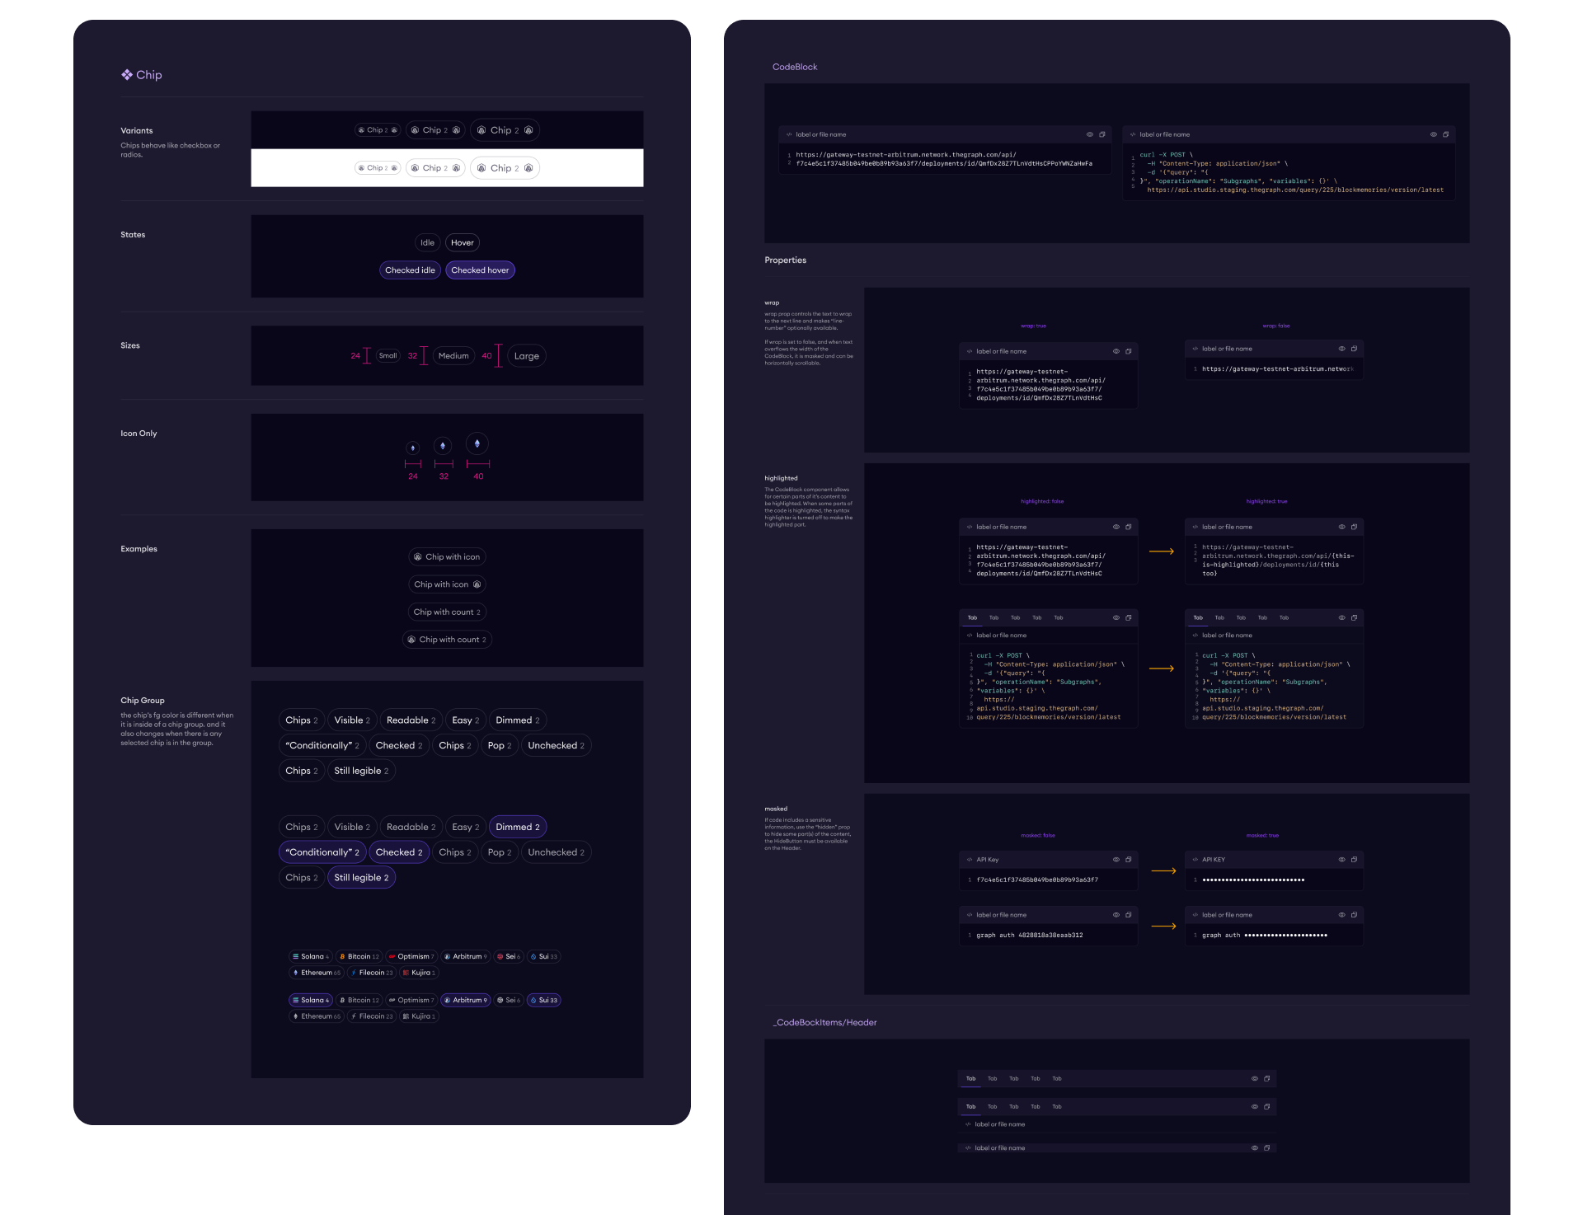The image size is (1583, 1215).
Task: Copy the unmasked graph auth 4828818a38eaab312 block
Action: pos(1128,915)
